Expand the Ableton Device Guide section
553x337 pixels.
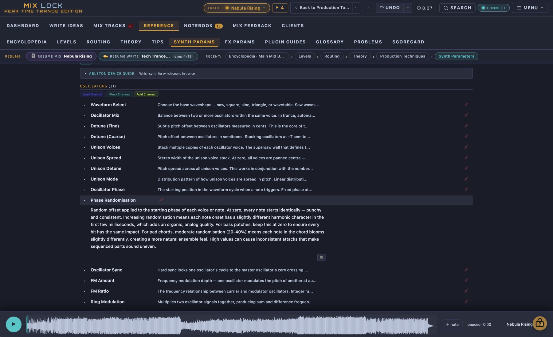click(x=276, y=73)
